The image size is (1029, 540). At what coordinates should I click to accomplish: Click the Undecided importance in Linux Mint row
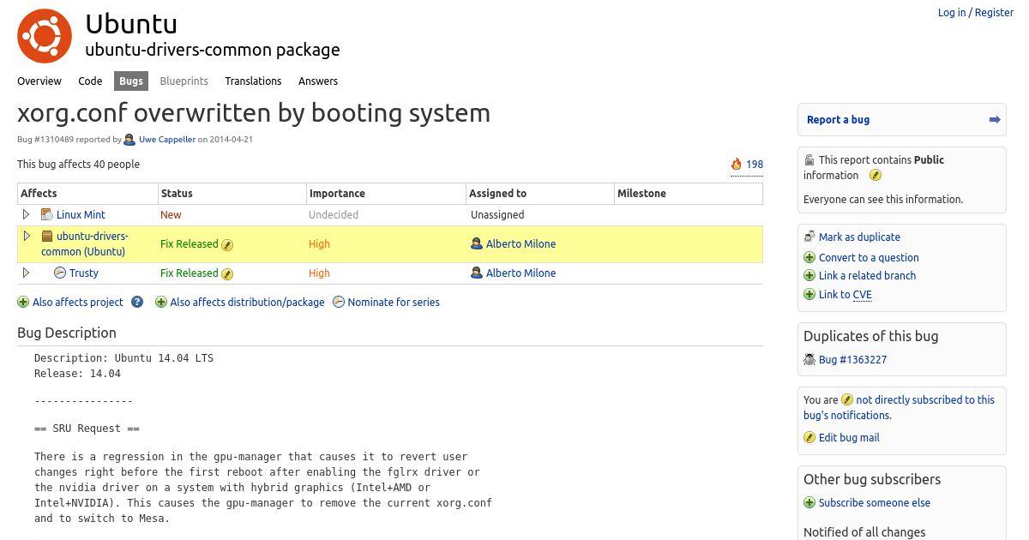(x=334, y=214)
